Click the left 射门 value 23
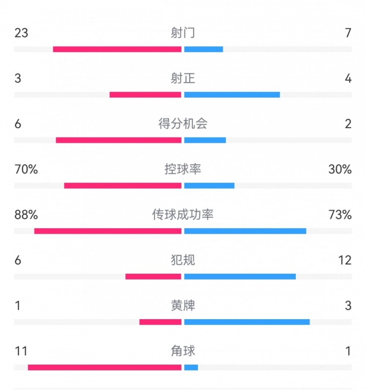366x391 pixels. [21, 33]
